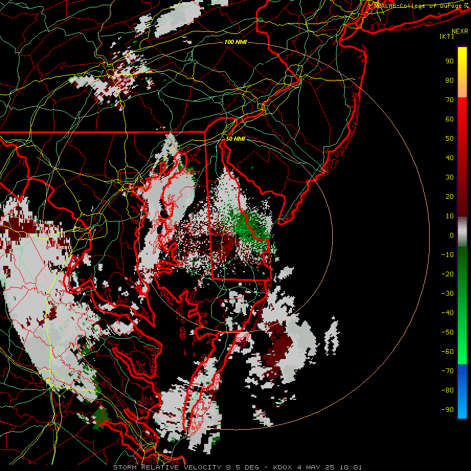
Task: Click the -80 value on the velocity scale
Action: pyautogui.click(x=447, y=390)
